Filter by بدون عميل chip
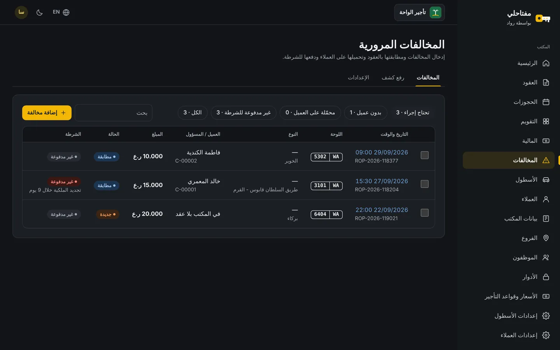This screenshot has width=560, height=350. (366, 113)
